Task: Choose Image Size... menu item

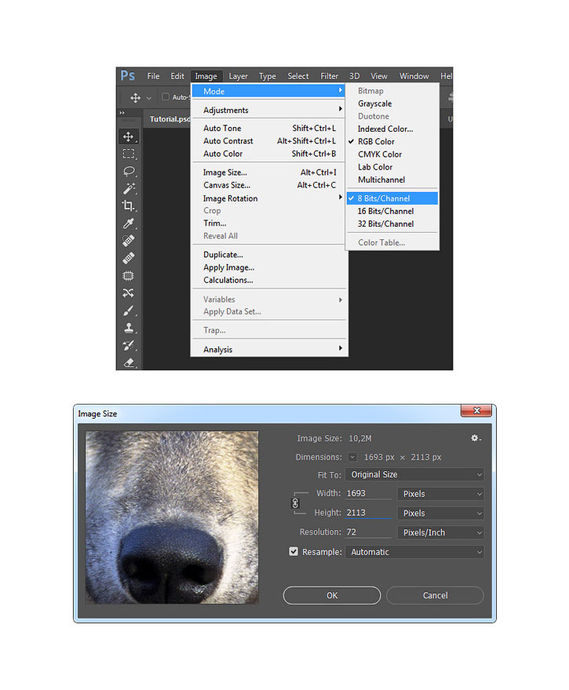Action: click(x=268, y=172)
